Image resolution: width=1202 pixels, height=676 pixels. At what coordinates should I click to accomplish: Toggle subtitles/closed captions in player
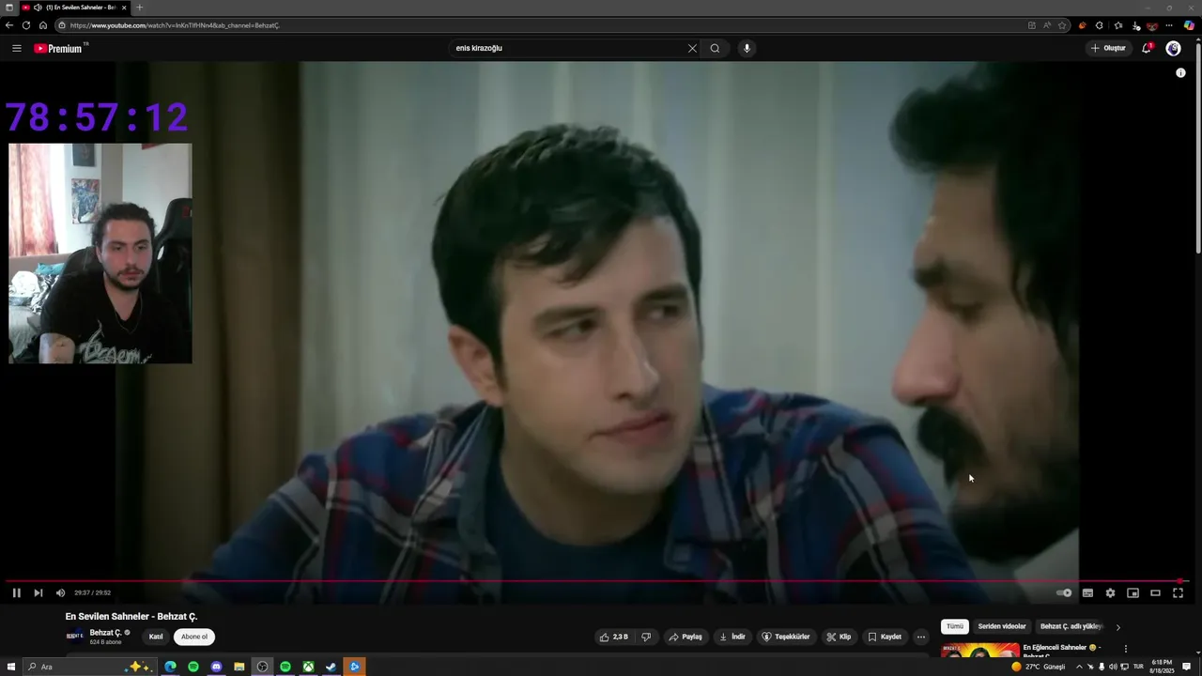1087,592
